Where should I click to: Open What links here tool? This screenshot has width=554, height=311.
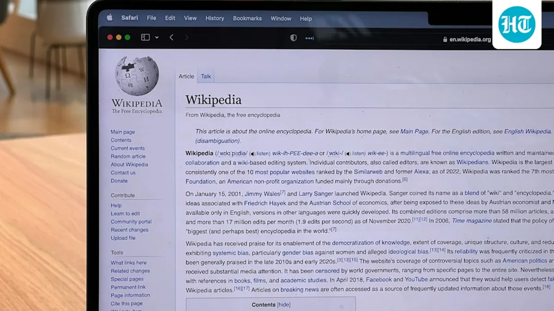coord(128,263)
